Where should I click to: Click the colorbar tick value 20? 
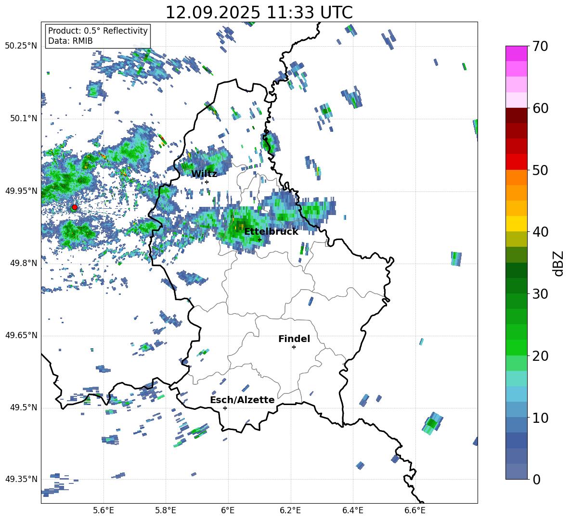540,356
